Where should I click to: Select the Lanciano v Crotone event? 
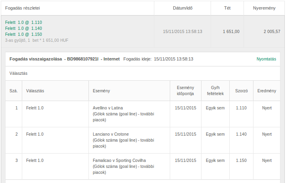[x=111, y=134]
